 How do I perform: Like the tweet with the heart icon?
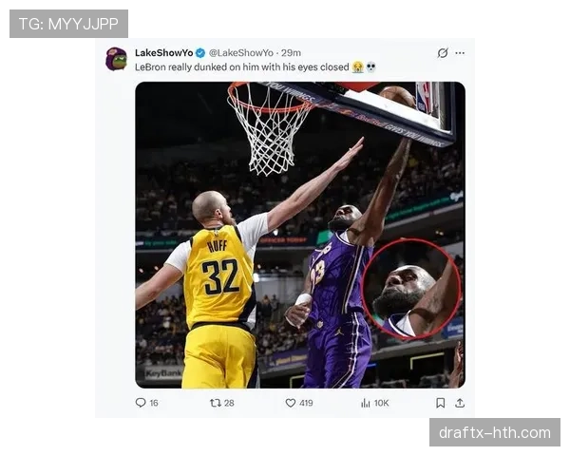click(x=290, y=403)
